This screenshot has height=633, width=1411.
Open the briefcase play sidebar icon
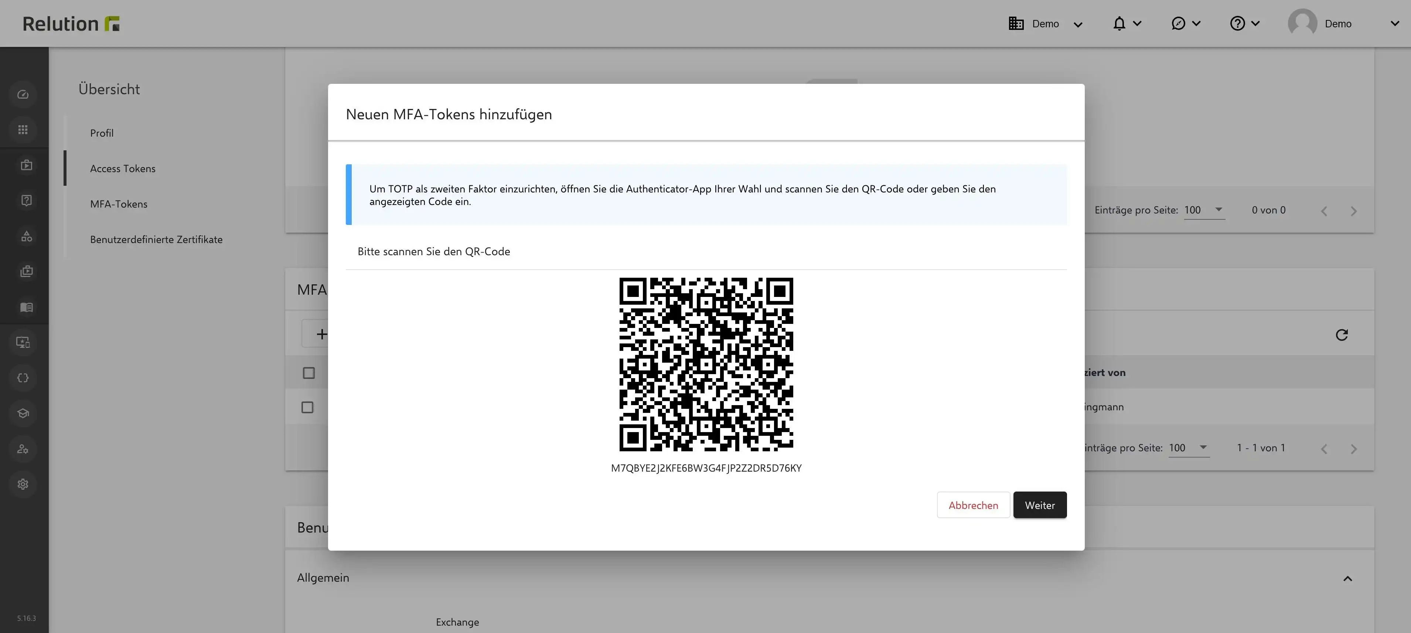coord(26,165)
